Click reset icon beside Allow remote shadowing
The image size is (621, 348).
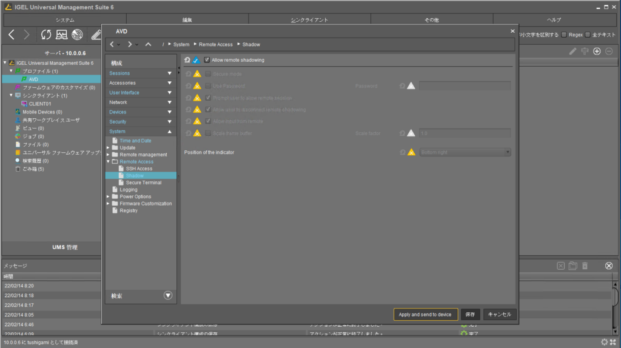pos(187,60)
